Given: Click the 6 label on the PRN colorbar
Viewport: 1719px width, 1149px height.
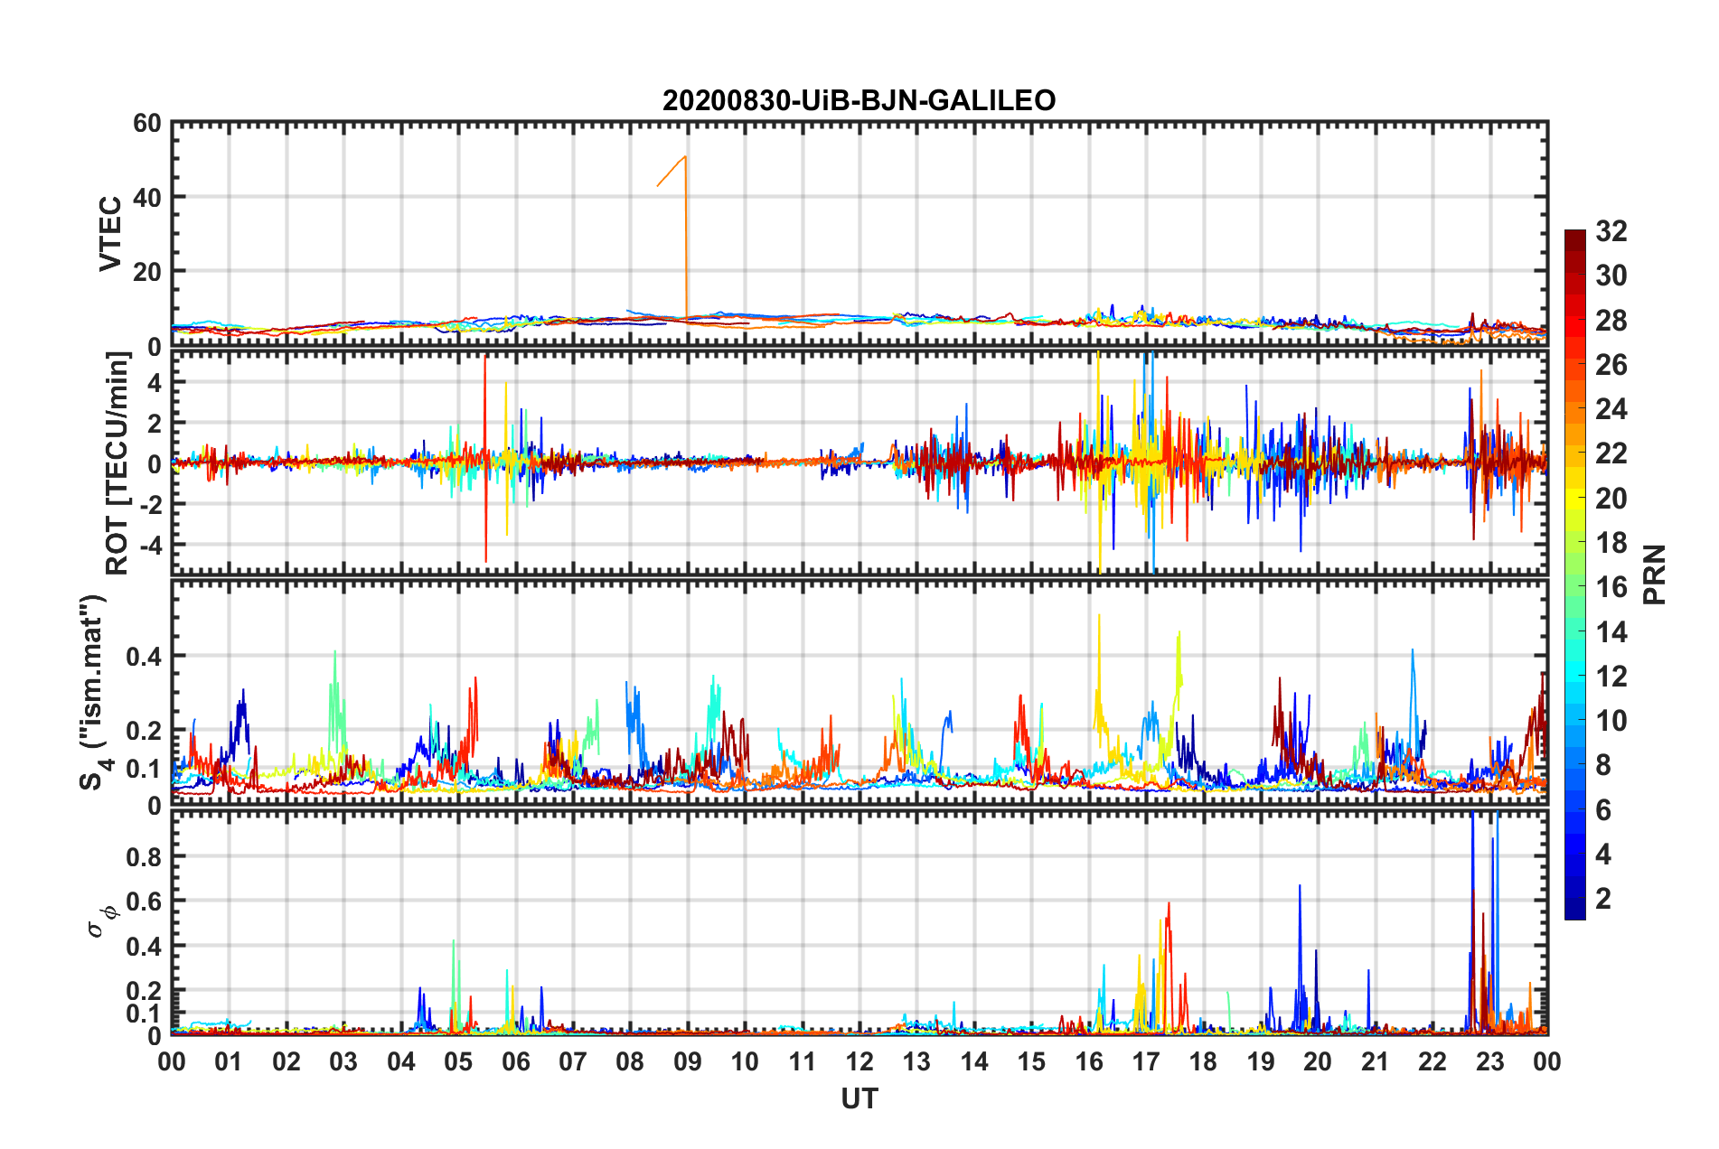Looking at the screenshot, I should coord(1604,810).
